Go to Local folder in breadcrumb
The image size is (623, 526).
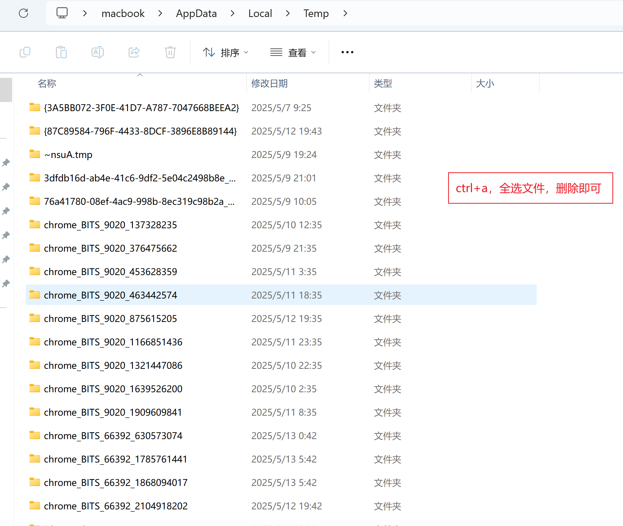click(x=260, y=14)
